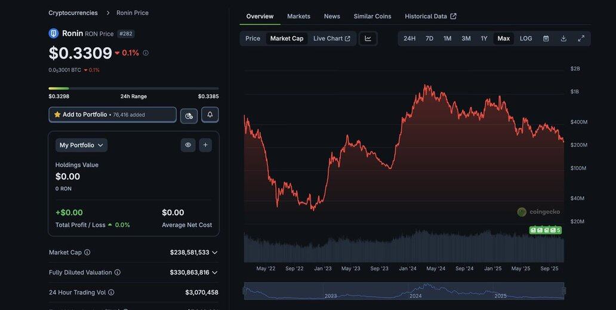Go to Cryptocurrencies breadcrumb link

pyautogui.click(x=73, y=13)
